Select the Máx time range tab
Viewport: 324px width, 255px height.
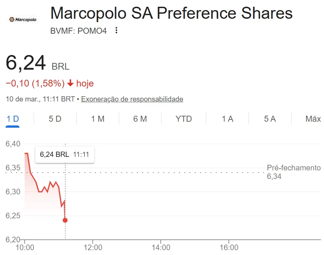click(313, 119)
